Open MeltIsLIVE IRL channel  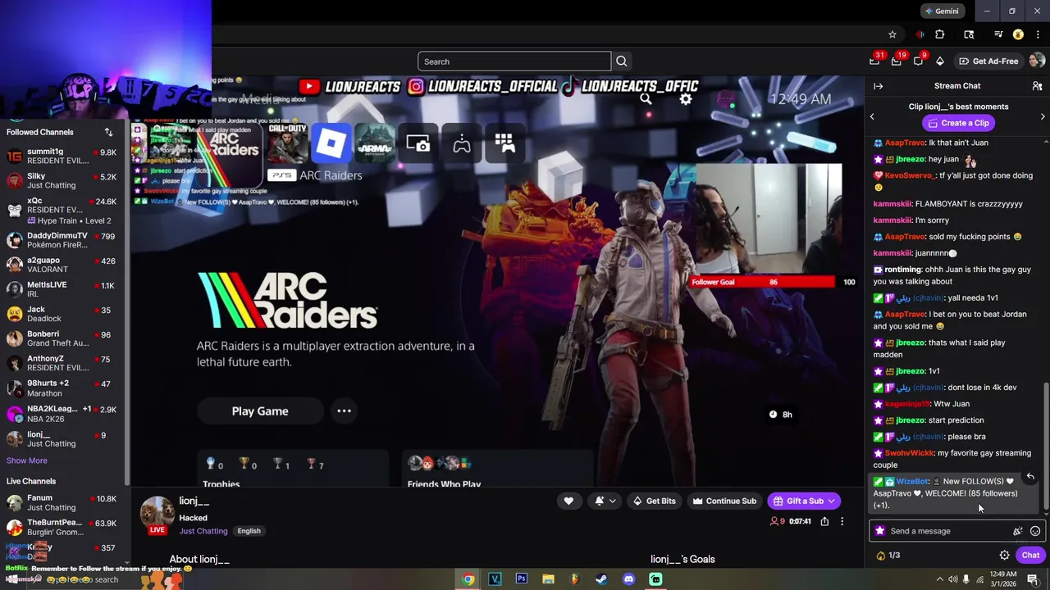tap(62, 289)
